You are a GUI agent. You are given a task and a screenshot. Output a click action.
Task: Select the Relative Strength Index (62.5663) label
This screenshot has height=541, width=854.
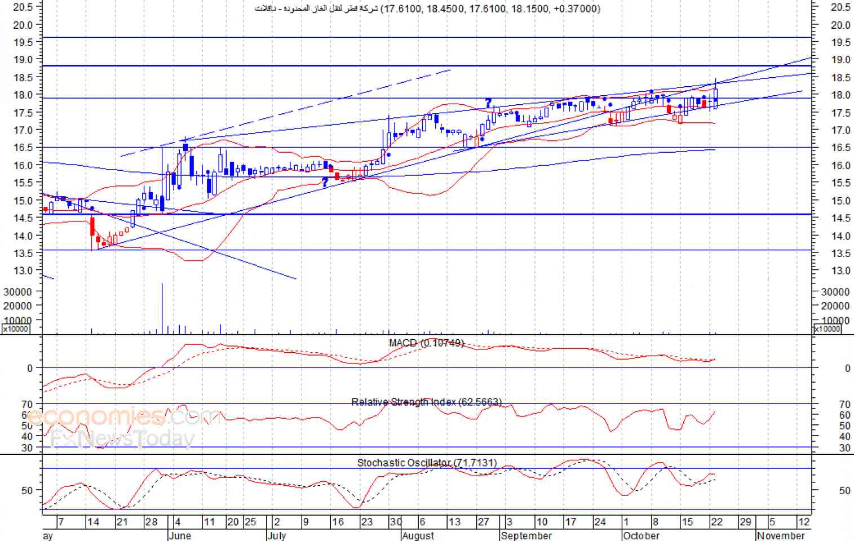pyautogui.click(x=426, y=402)
